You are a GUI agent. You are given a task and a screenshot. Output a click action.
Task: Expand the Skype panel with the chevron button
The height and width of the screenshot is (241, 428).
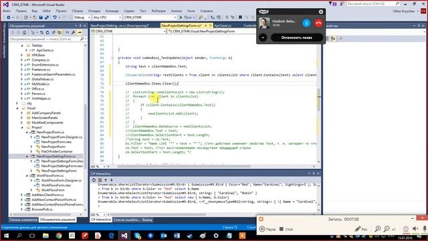(x=263, y=37)
